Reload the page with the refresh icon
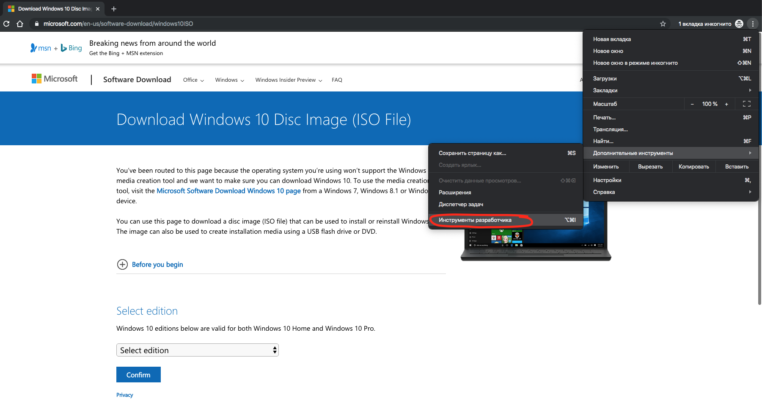Screen dimensions: 762x401 click(x=6, y=24)
